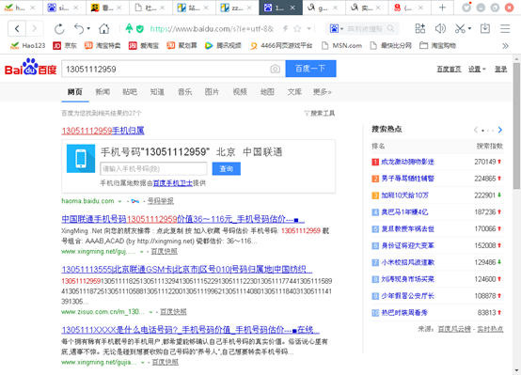
Task: Click 号码举报 link
Action: (x=161, y=201)
